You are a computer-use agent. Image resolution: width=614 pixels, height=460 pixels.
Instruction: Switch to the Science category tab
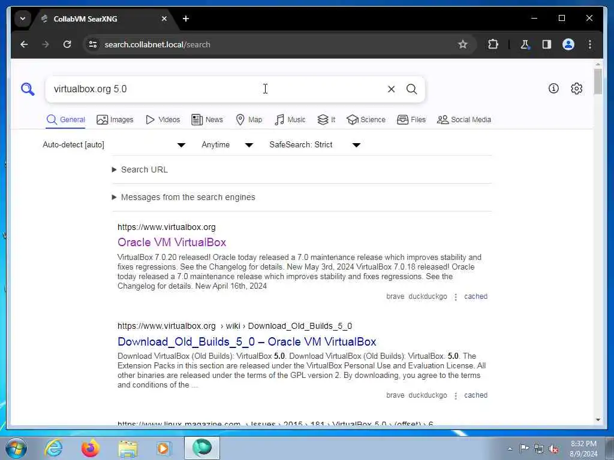coord(366,120)
